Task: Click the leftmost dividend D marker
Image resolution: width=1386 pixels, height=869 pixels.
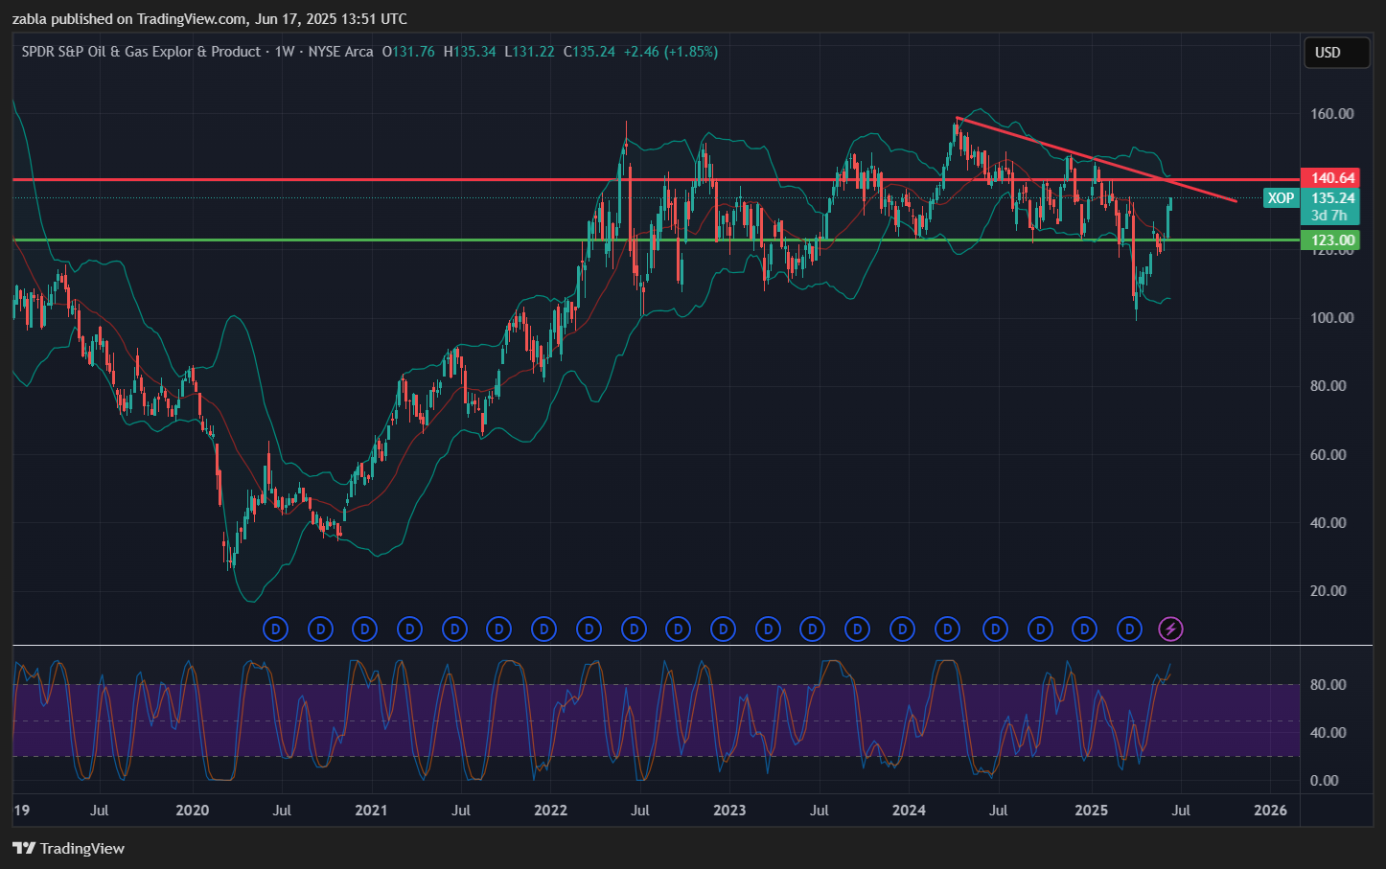Action: [x=275, y=629]
